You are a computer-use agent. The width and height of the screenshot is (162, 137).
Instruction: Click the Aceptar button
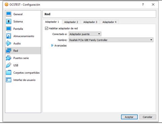click(129, 117)
